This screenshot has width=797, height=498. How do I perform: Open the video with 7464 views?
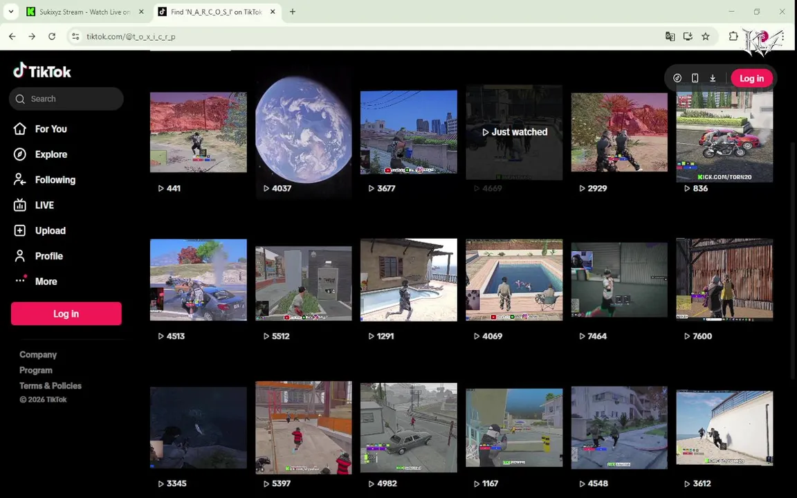pos(619,280)
